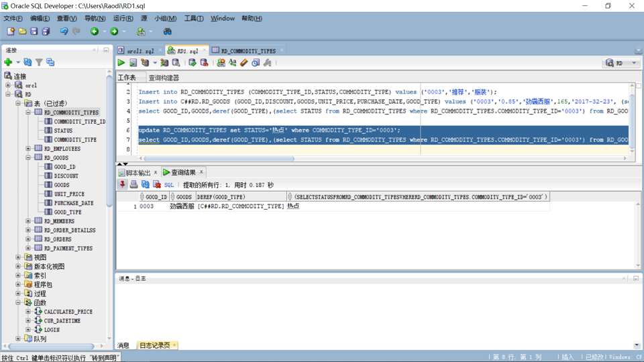The width and height of the screenshot is (644, 362).
Task: Click the SQL link in query result toolbar
Action: (x=169, y=185)
